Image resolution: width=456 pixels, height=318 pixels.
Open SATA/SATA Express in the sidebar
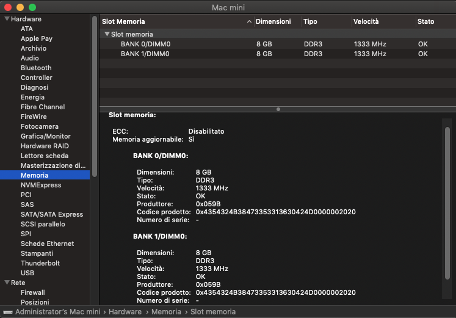[52, 214]
